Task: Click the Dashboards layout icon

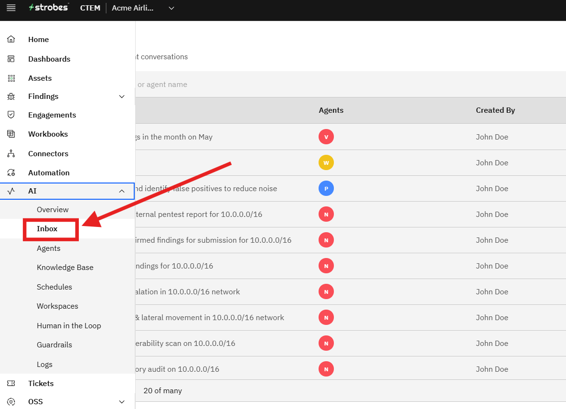Action: [x=11, y=59]
